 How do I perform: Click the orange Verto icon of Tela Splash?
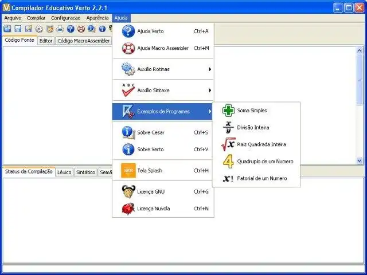[128, 171]
